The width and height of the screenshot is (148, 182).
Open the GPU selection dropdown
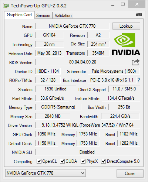click(x=46, y=173)
